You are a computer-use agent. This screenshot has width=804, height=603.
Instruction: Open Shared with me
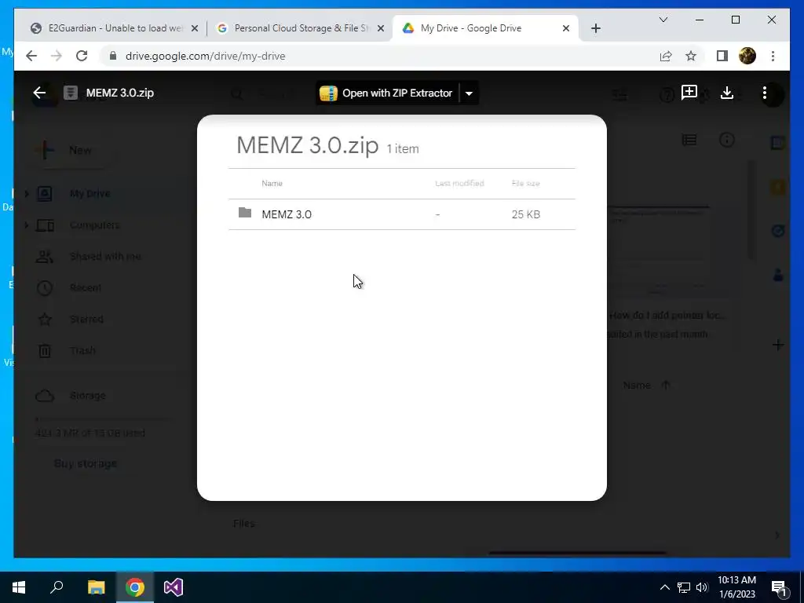[105, 257]
